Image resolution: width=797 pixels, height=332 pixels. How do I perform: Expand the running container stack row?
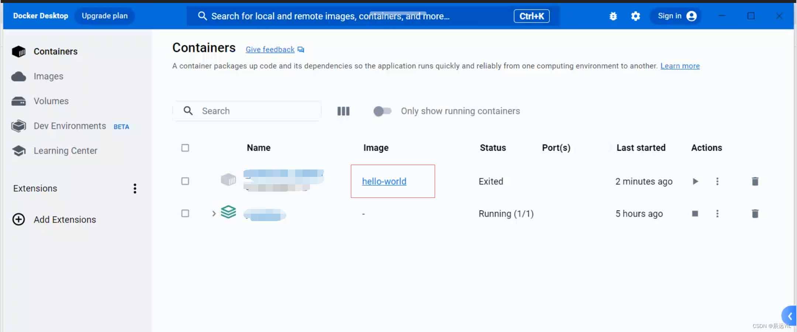[x=214, y=213]
